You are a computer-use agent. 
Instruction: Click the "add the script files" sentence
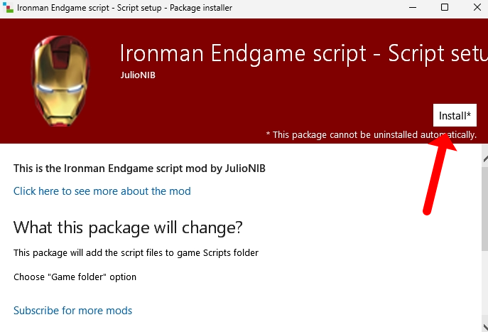point(136,253)
